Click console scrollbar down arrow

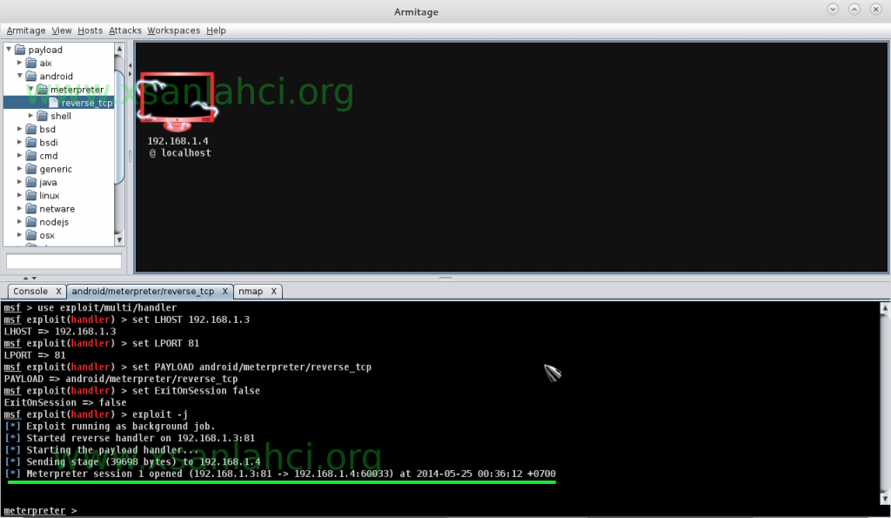pyautogui.click(x=885, y=499)
